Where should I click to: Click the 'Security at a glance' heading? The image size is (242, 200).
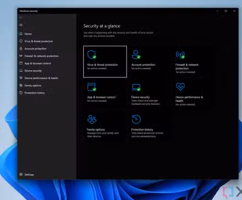click(x=102, y=26)
